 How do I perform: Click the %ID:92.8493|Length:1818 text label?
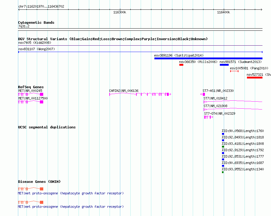pos(243,137)
